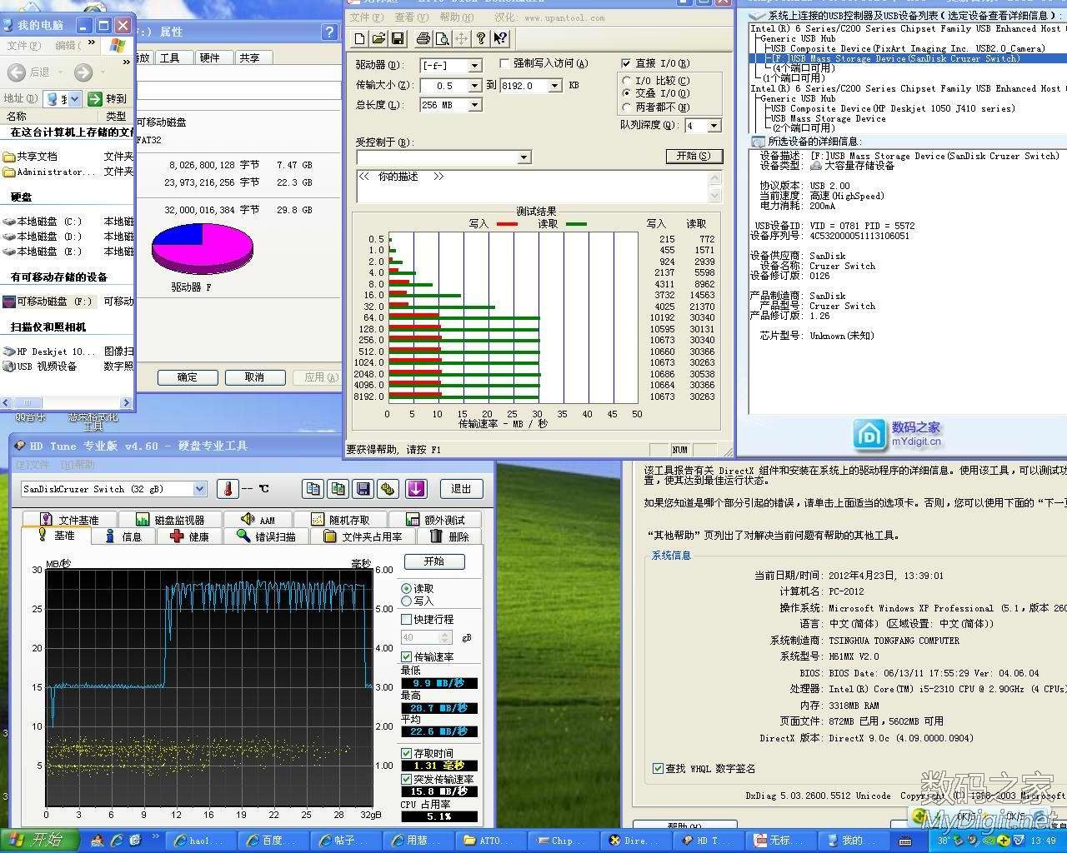Toggle the Transfer rate checkbox in HD Tune
This screenshot has height=853, width=1067.
point(407,657)
